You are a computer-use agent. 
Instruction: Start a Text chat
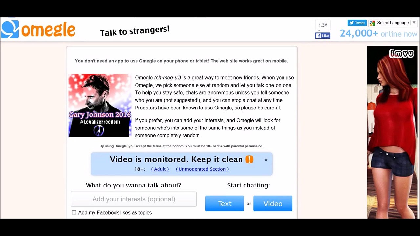pyautogui.click(x=225, y=203)
